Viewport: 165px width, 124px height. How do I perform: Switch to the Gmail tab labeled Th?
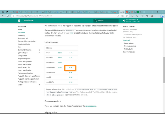pyautogui.click(x=111, y=12)
